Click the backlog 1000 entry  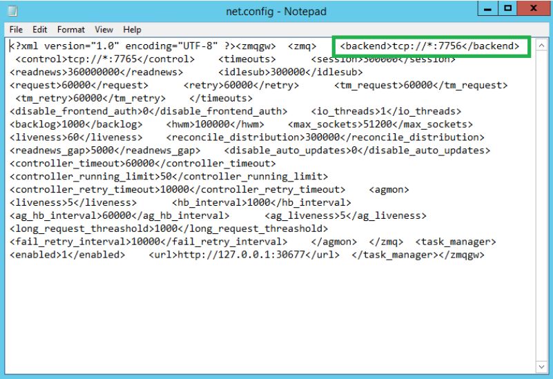point(76,124)
